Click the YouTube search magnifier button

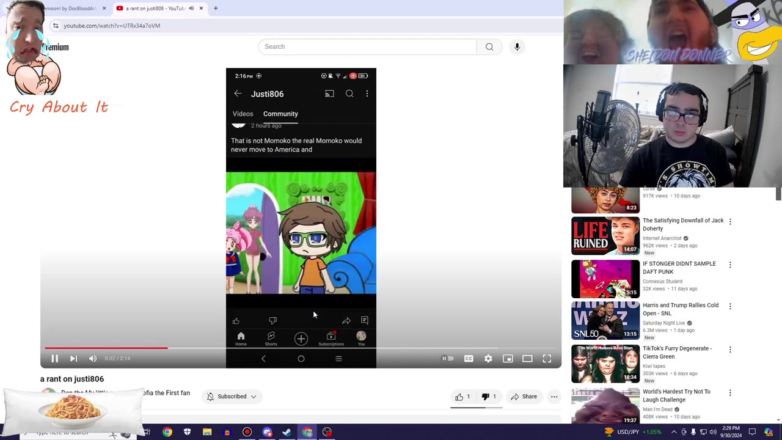coord(489,46)
